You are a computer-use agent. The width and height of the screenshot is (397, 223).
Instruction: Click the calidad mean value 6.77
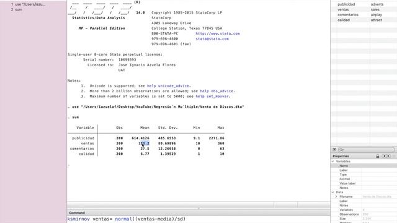tap(145, 154)
